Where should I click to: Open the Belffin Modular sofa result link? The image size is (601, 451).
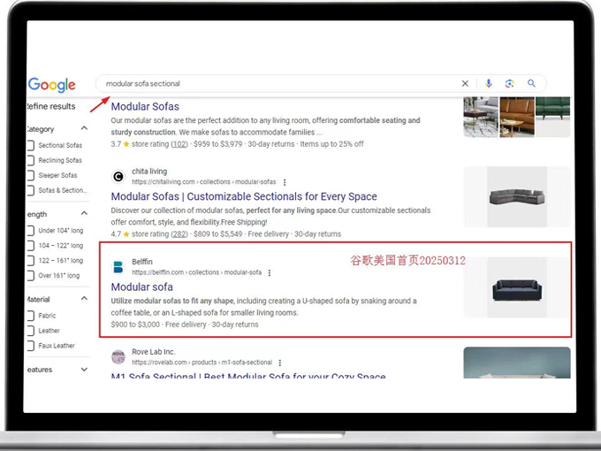141,287
